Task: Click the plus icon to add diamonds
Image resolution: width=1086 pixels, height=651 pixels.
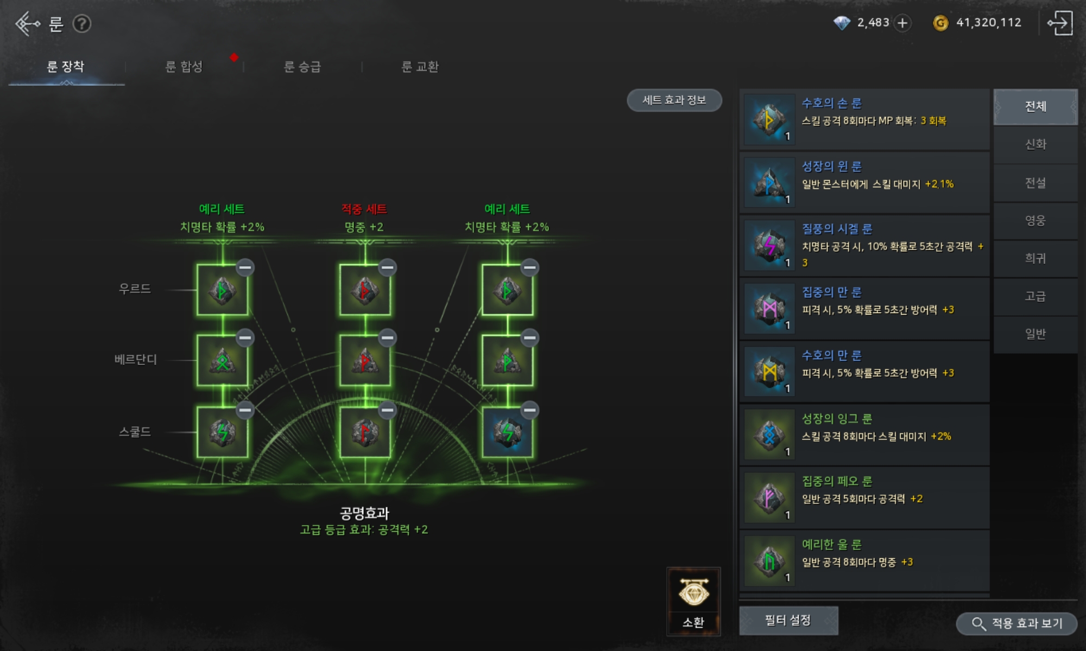Action: (902, 23)
